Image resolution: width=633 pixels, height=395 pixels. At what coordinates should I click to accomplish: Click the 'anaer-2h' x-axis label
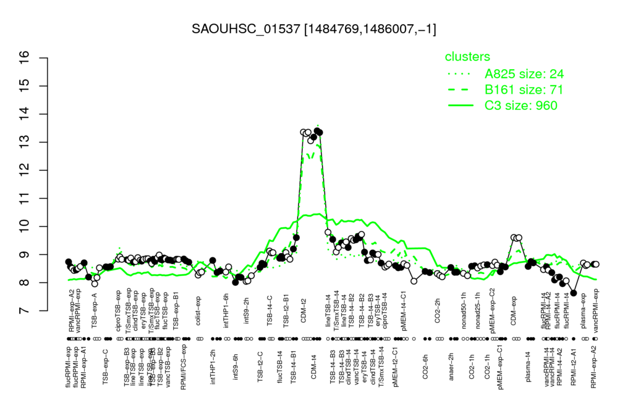pyautogui.click(x=451, y=366)
